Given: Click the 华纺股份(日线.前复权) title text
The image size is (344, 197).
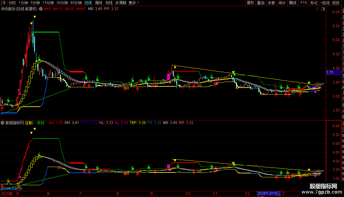Looking at the screenshot, I should point(19,9).
